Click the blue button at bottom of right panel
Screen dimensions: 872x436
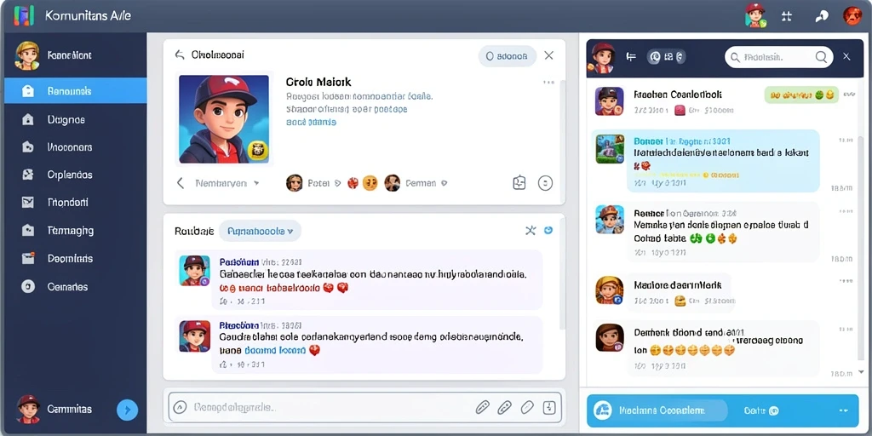point(723,410)
